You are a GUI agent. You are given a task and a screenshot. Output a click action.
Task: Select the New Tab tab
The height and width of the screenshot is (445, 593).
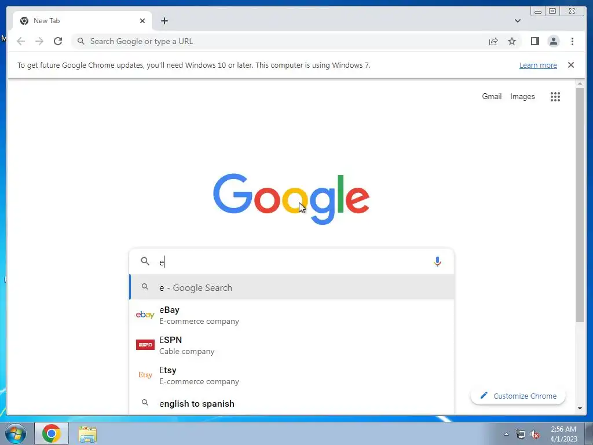pos(82,21)
